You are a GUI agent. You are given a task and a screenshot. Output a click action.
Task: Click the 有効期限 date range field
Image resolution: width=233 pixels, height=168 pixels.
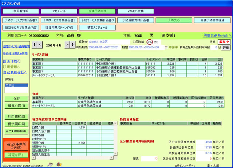click(104, 47)
